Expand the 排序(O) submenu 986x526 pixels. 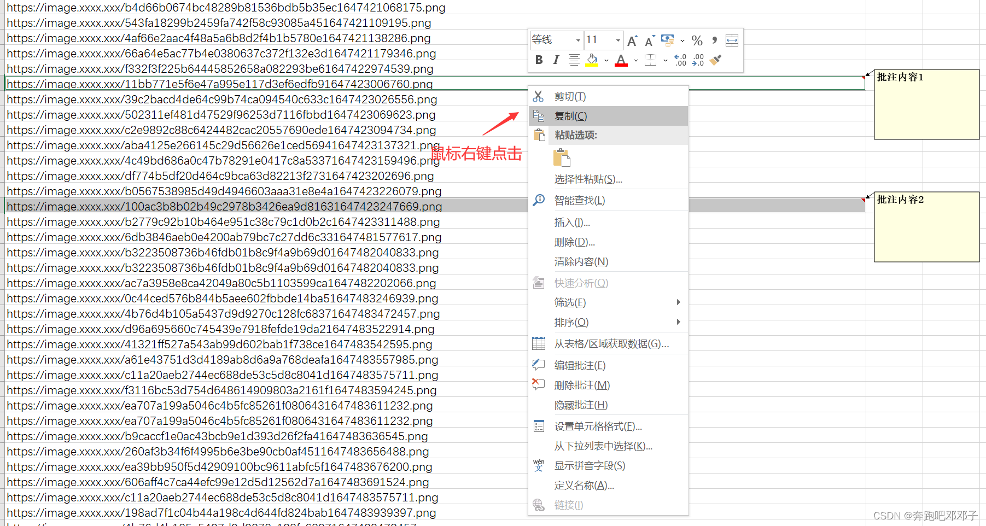coord(608,323)
